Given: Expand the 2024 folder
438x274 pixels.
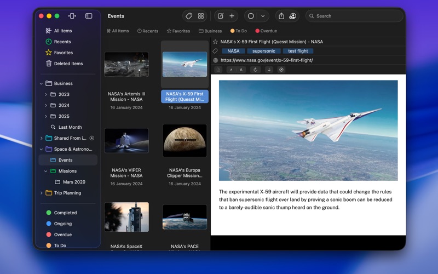Looking at the screenshot, I should [46, 105].
